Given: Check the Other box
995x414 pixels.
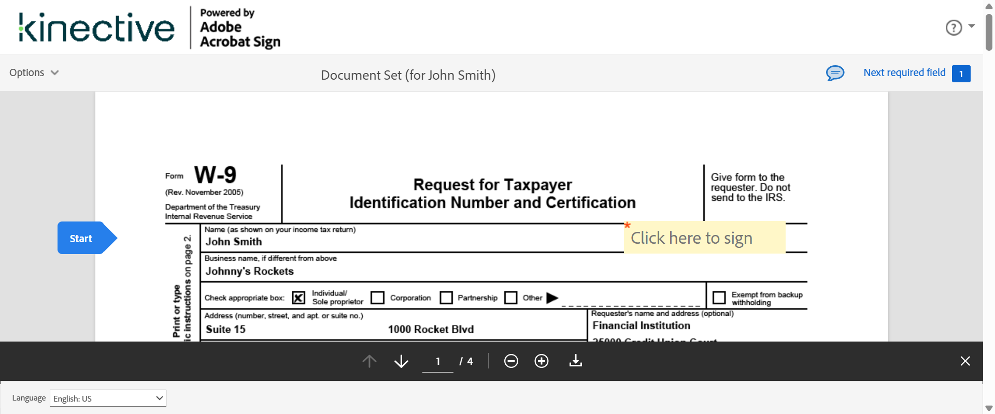Looking at the screenshot, I should coord(510,298).
